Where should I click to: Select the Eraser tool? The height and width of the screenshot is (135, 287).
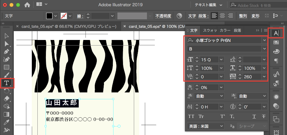[x=7, y=98]
